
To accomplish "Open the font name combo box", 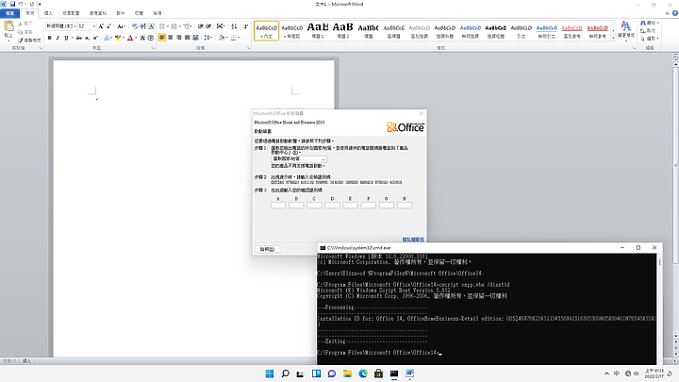I will [x=61, y=26].
